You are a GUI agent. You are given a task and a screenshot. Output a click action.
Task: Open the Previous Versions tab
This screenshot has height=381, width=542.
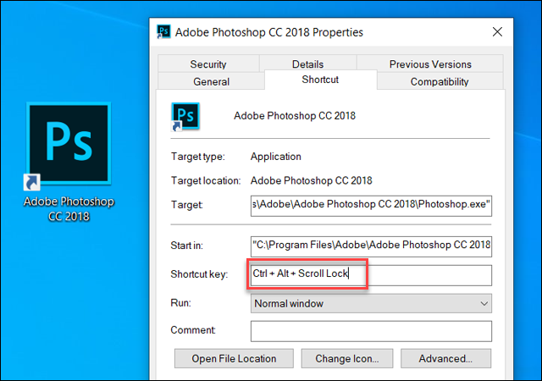coord(430,63)
